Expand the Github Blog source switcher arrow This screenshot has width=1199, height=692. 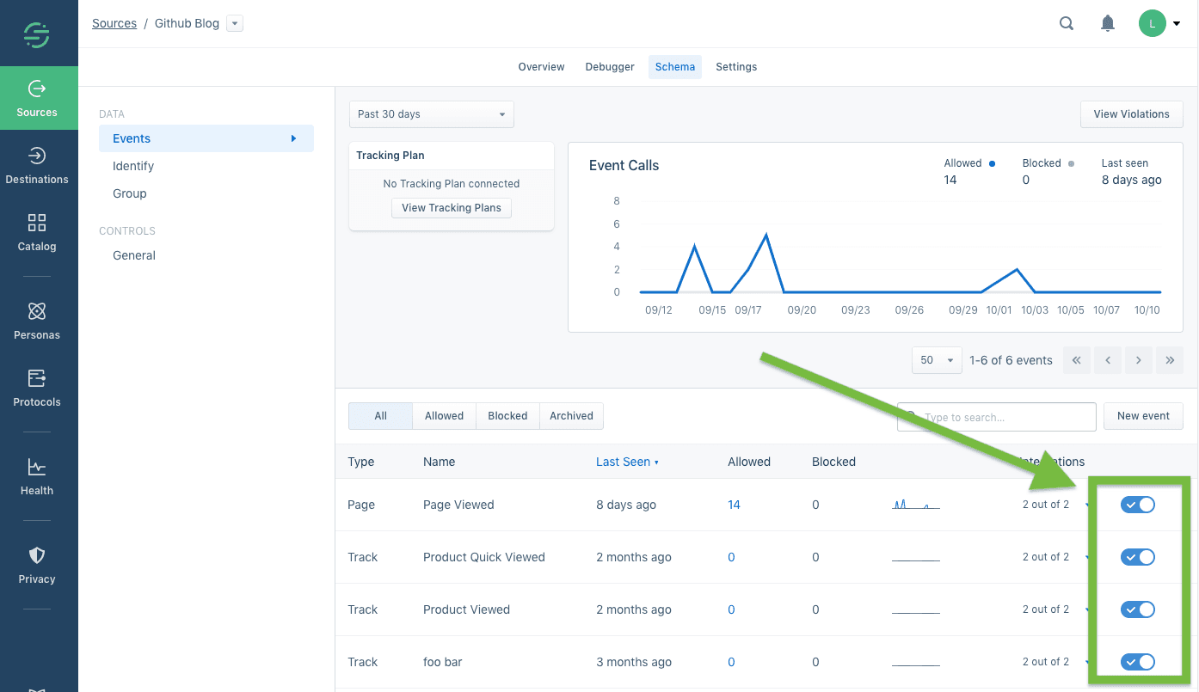234,23
